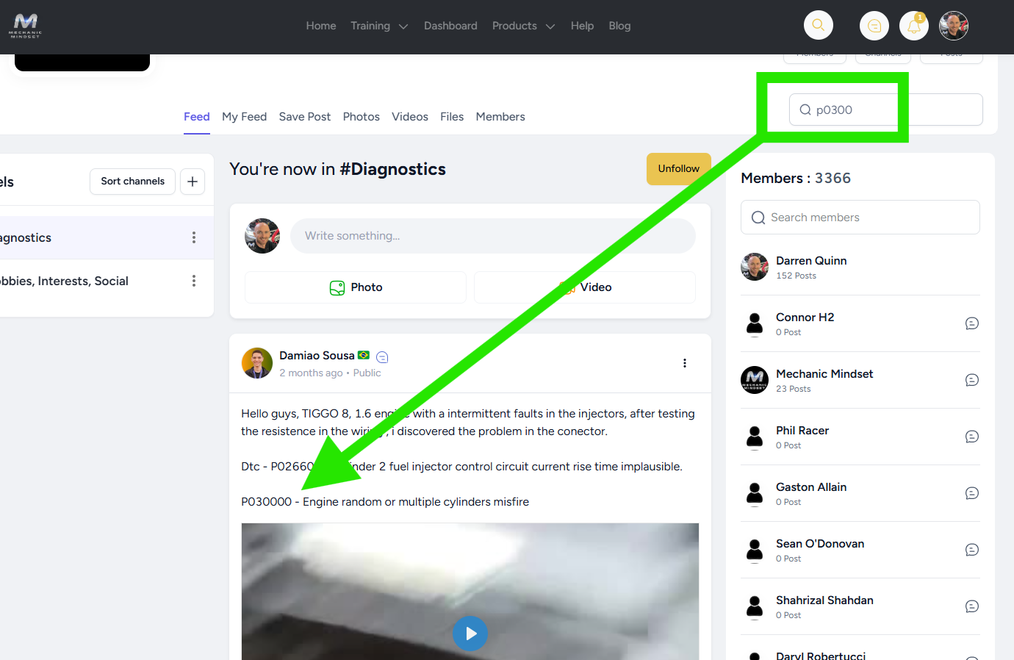The image size is (1014, 660).
Task: Click the Write something post field
Action: (492, 236)
